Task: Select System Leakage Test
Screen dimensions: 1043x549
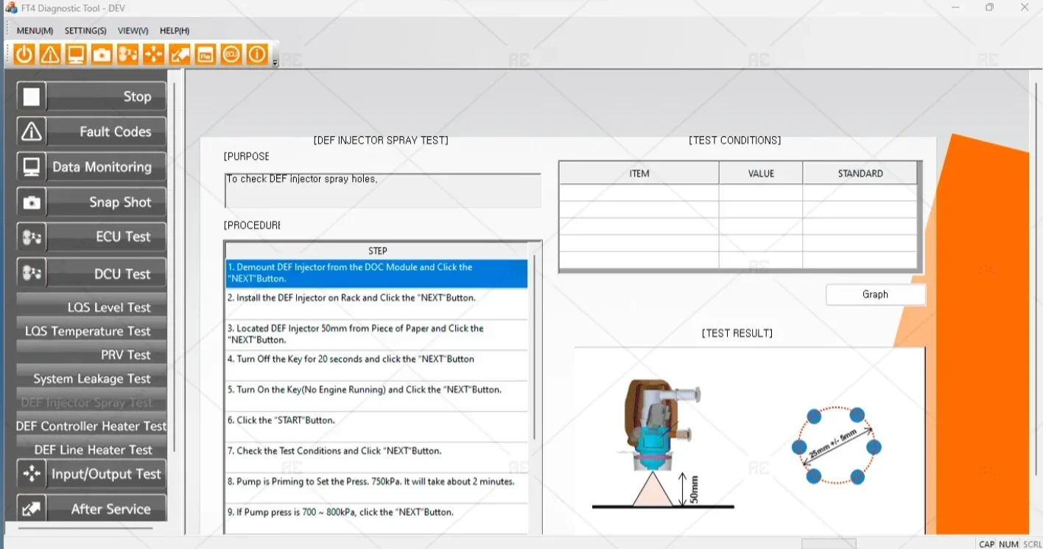Action: pos(91,378)
